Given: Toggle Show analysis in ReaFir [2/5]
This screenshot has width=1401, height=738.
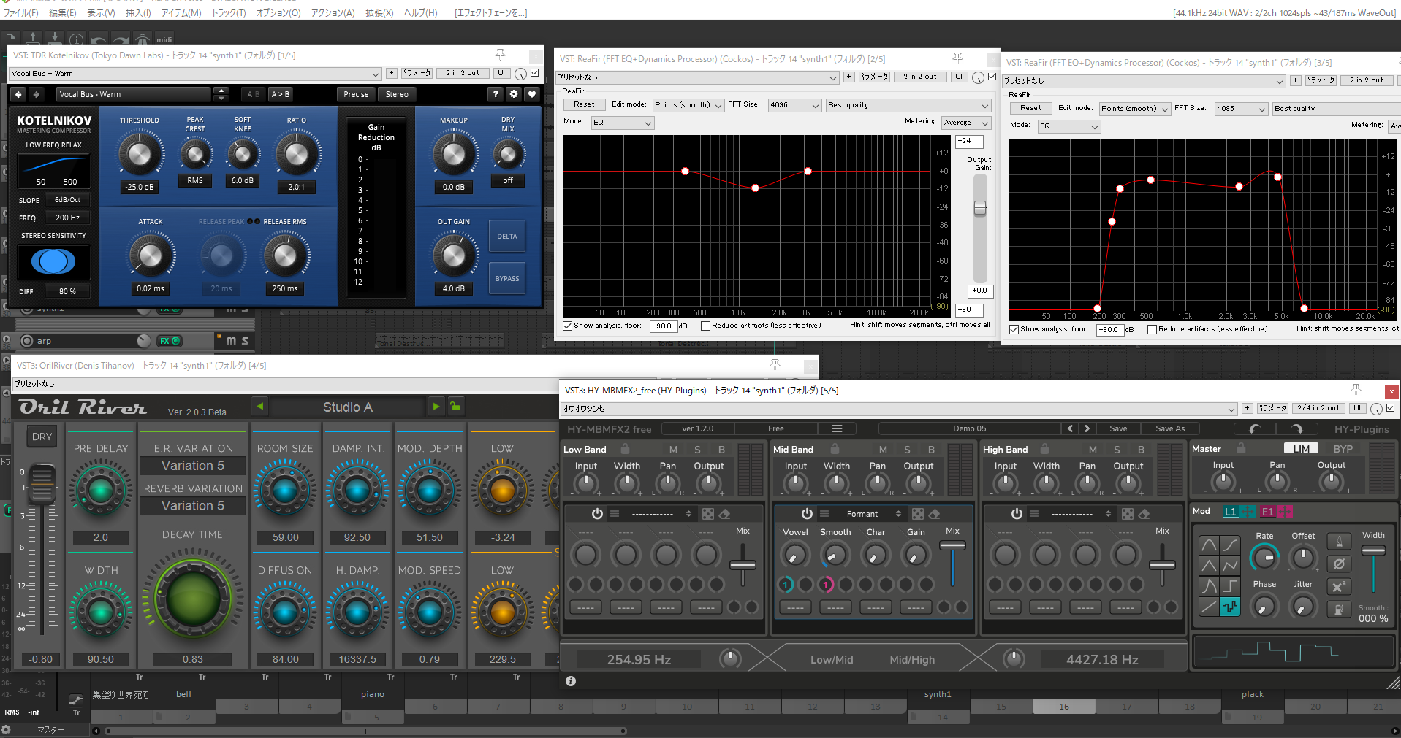Looking at the screenshot, I should [568, 326].
